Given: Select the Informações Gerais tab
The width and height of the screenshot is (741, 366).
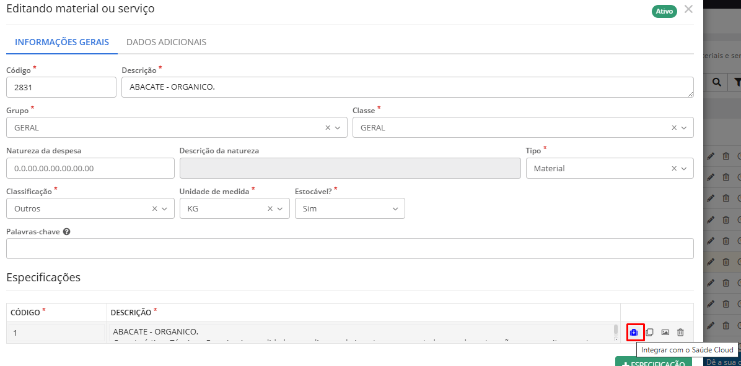Looking at the screenshot, I should click(62, 42).
